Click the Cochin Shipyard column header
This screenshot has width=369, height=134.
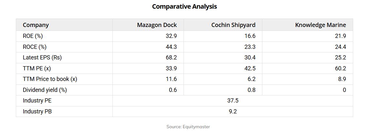pos(233,25)
